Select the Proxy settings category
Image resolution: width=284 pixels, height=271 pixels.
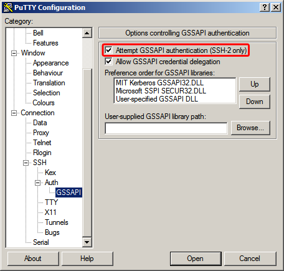(x=41, y=133)
